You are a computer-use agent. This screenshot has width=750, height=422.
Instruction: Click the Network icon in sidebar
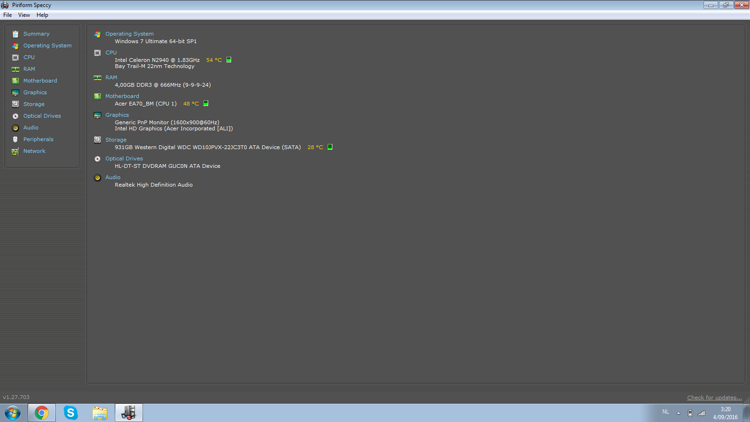click(15, 151)
